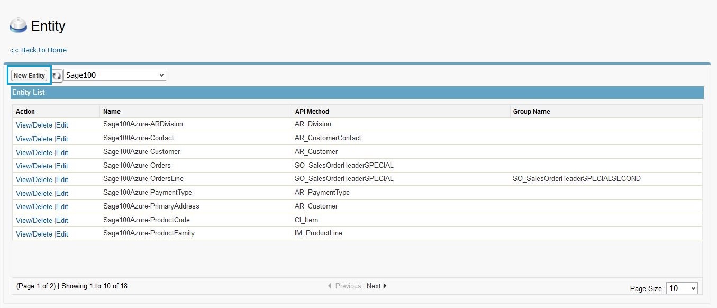Click the Action column header
The height and width of the screenshot is (308, 717).
pyautogui.click(x=56, y=112)
